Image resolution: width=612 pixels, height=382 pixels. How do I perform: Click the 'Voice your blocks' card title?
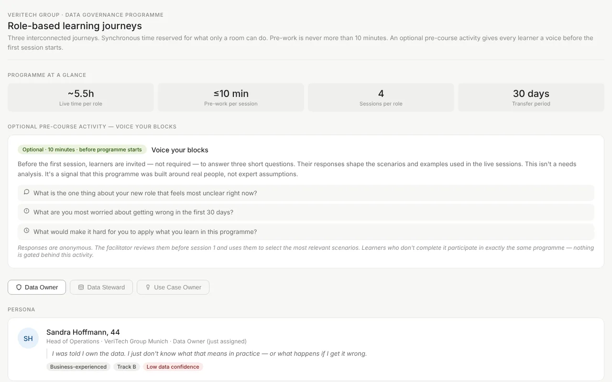(x=180, y=150)
